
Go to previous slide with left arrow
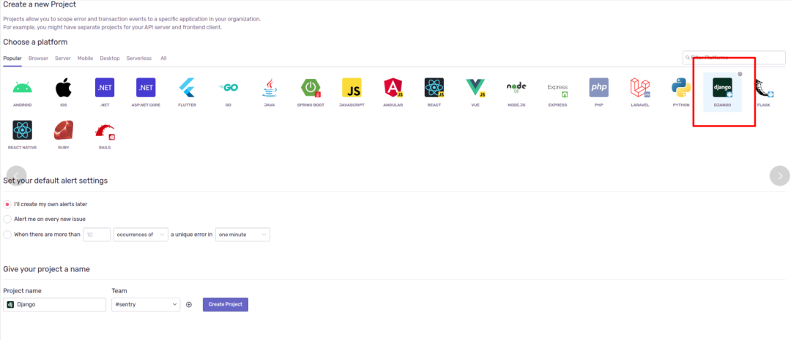(17, 175)
